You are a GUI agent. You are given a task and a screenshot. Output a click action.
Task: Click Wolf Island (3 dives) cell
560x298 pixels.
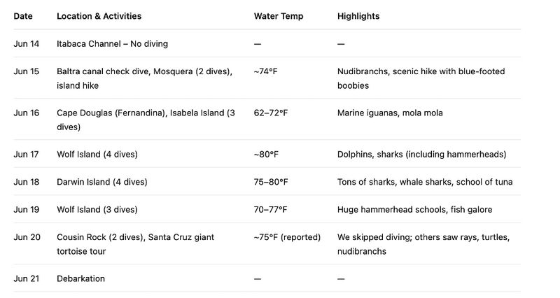pos(97,209)
